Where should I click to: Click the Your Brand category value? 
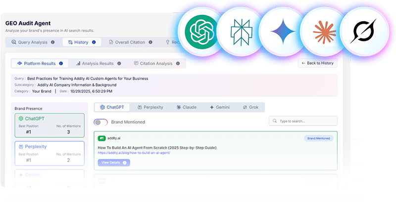click(x=42, y=91)
